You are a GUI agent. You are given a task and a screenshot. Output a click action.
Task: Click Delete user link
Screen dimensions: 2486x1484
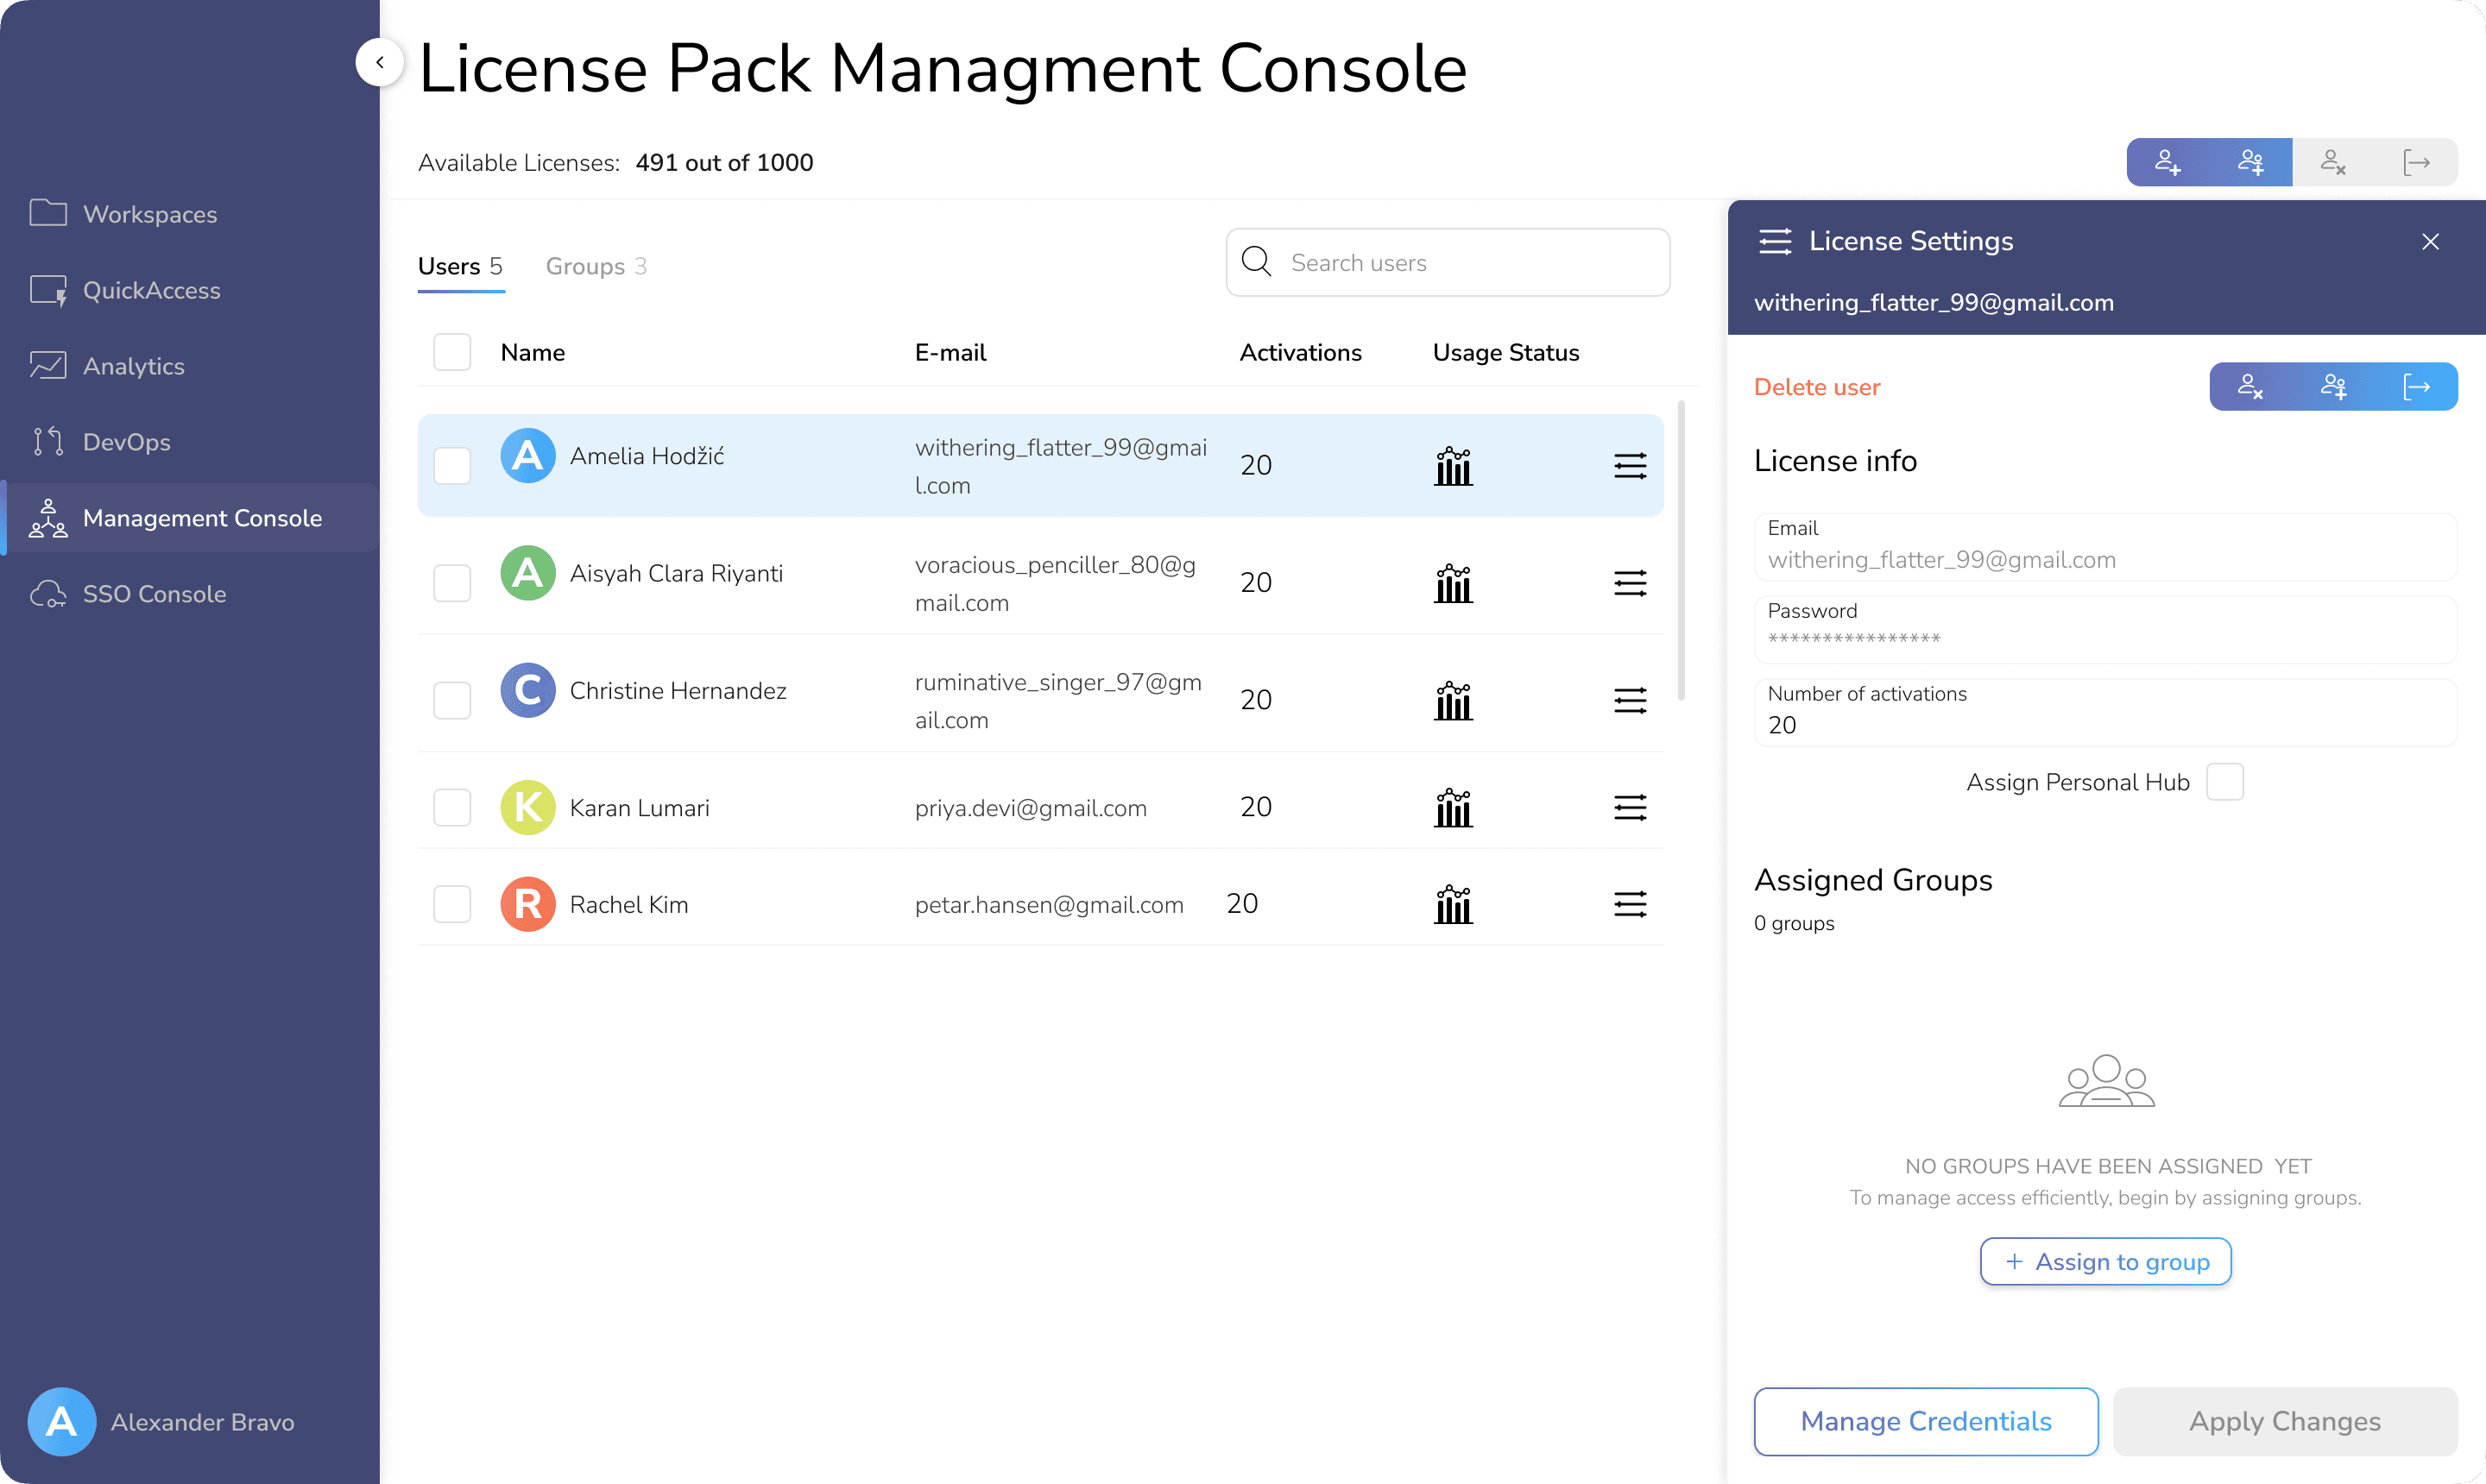(x=1817, y=387)
